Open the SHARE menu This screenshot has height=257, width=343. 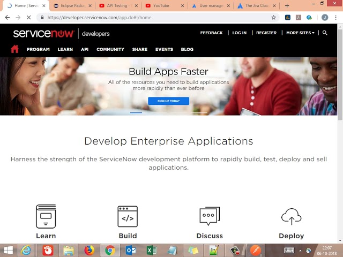tap(139, 49)
